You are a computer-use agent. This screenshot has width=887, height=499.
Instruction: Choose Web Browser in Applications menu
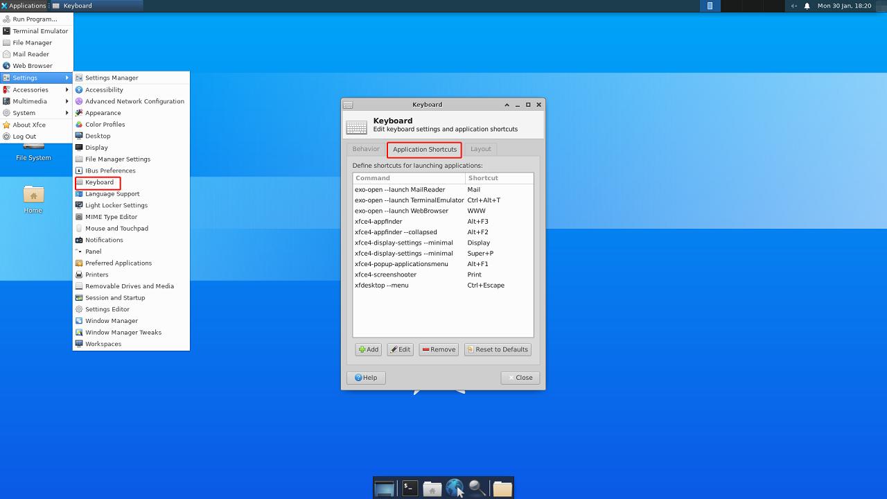(x=36, y=66)
